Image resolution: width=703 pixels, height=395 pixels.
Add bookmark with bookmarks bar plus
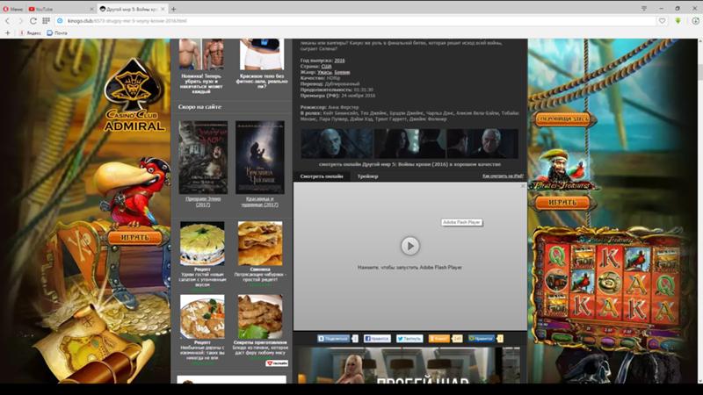pos(7,32)
